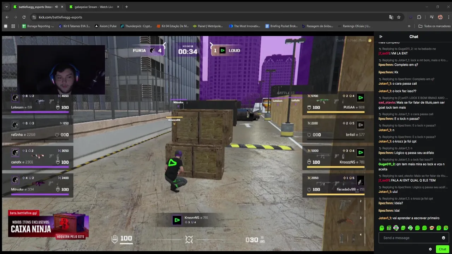Open the Thunderpick bookmark
The width and height of the screenshot is (452, 254).
(x=136, y=26)
